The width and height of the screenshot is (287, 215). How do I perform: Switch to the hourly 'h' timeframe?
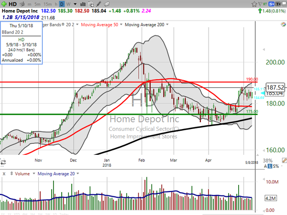coord(56,4)
